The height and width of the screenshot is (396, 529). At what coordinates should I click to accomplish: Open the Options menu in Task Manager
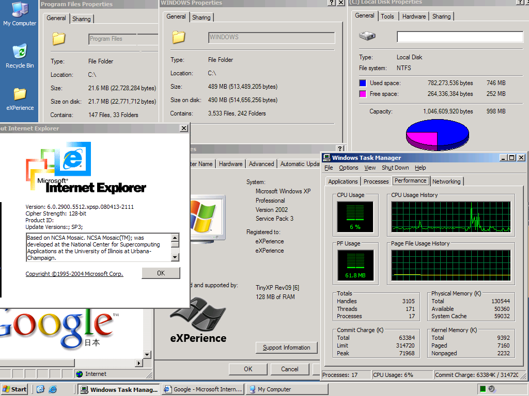[x=348, y=168]
